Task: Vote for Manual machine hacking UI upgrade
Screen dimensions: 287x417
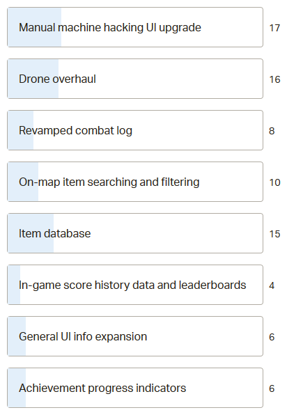Action: pos(135,27)
